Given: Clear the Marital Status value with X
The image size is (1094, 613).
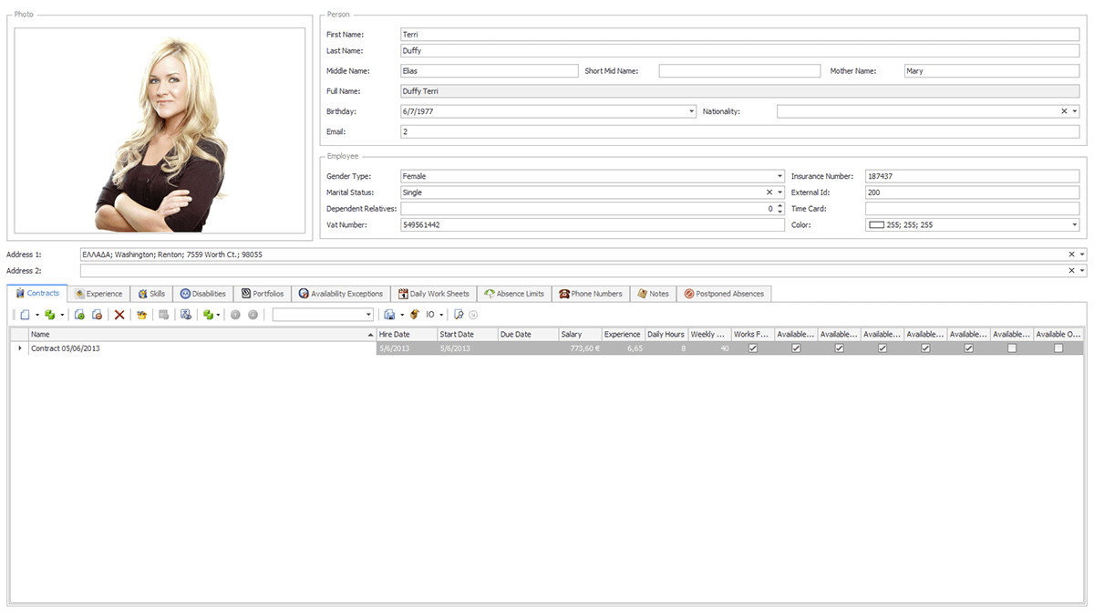Looking at the screenshot, I should point(769,192).
